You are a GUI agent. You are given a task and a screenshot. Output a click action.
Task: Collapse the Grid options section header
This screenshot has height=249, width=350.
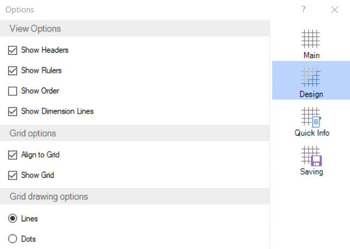(33, 133)
